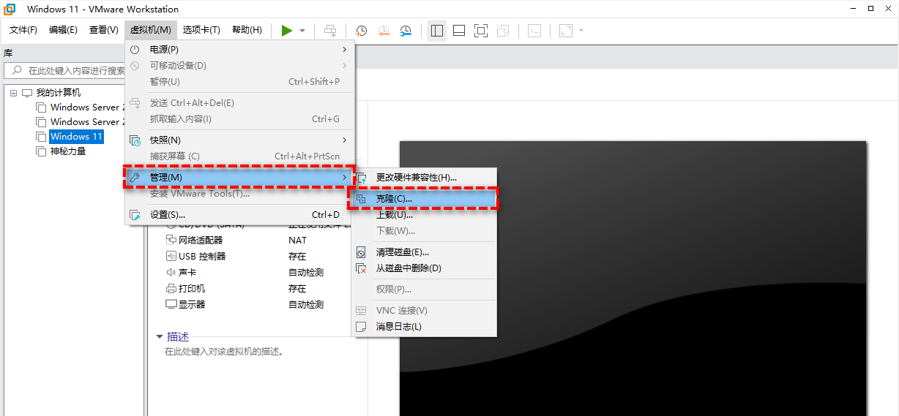Click the library search input field
The height and width of the screenshot is (416, 899).
point(73,71)
